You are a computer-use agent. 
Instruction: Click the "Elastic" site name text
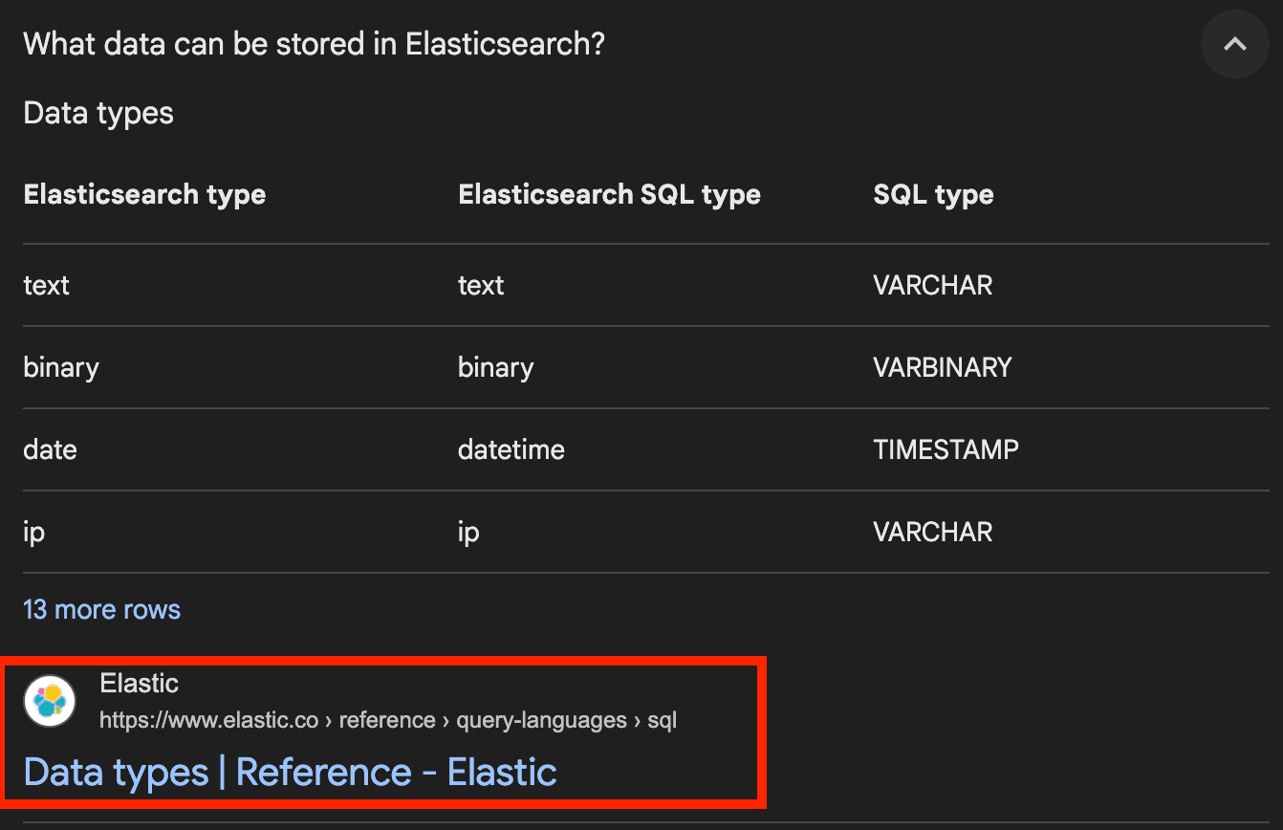tap(139, 684)
